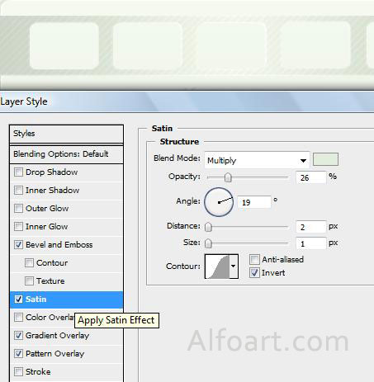Viewport: 374px width, 382px height.
Task: Open Blending Options: Default
Action: pos(66,154)
